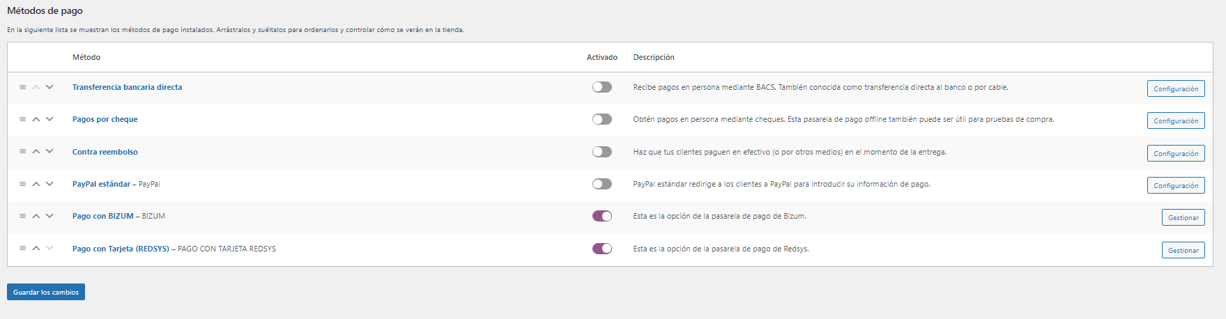Move Transferencia bancaria directa down

[49, 87]
